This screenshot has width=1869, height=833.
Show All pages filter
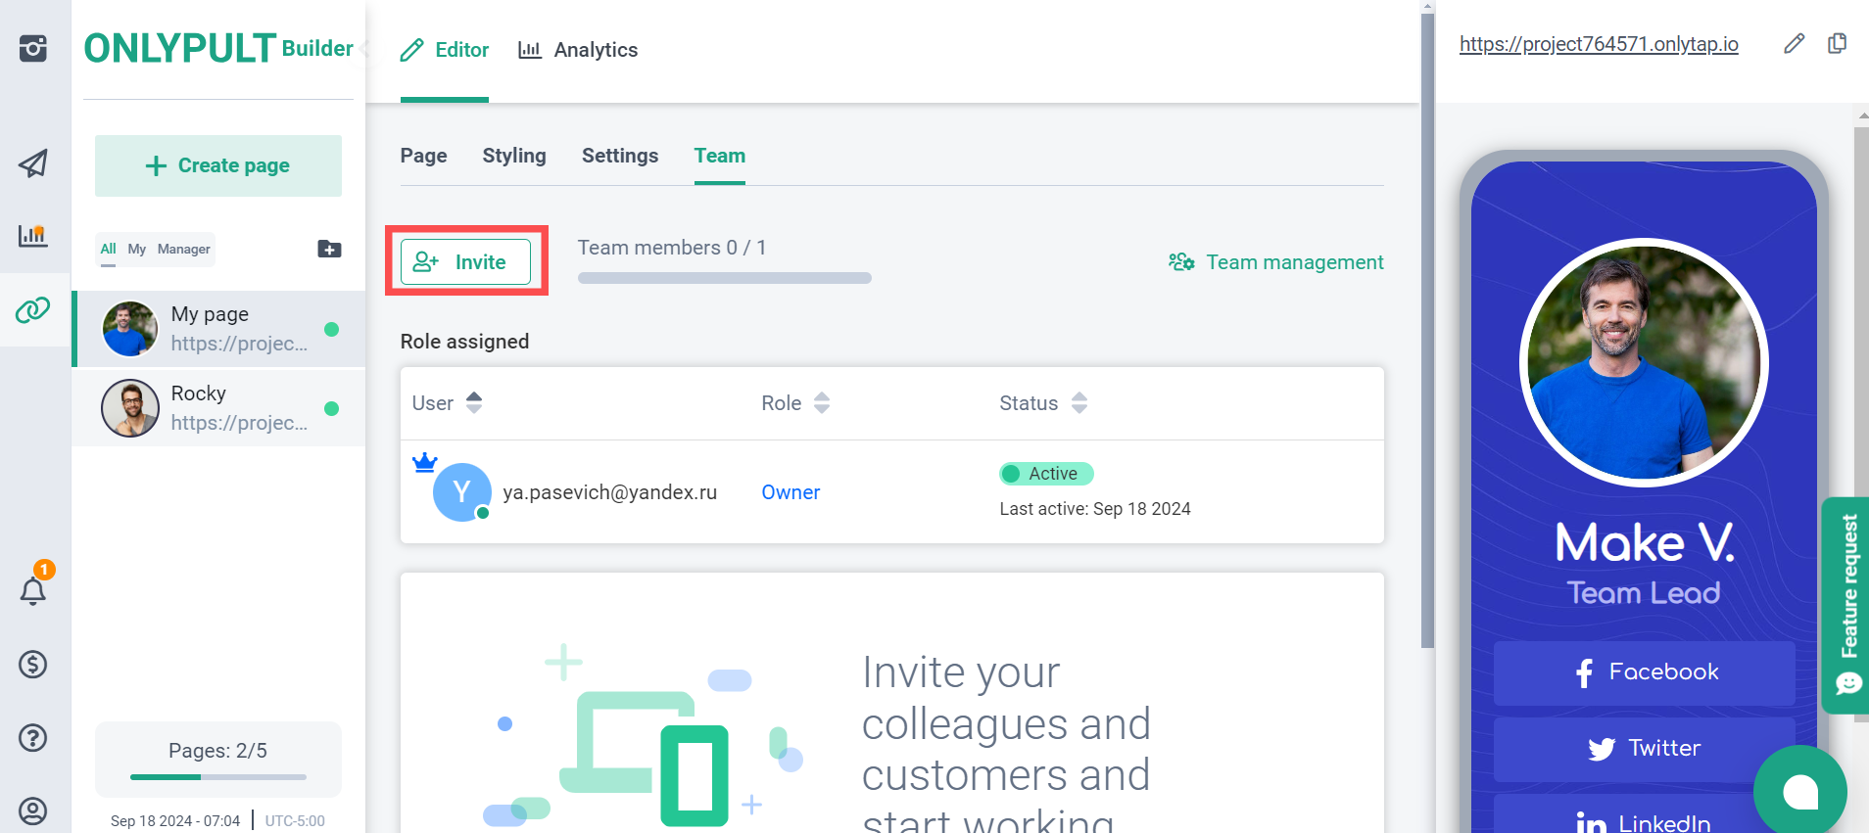coord(108,250)
